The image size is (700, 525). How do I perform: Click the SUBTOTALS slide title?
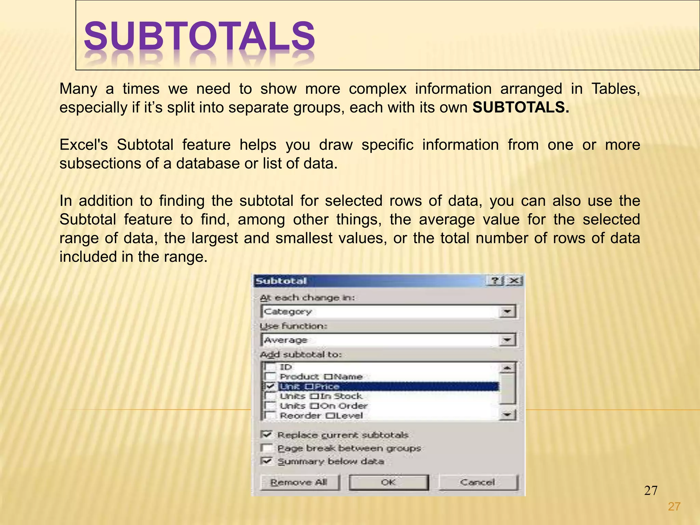(x=199, y=36)
